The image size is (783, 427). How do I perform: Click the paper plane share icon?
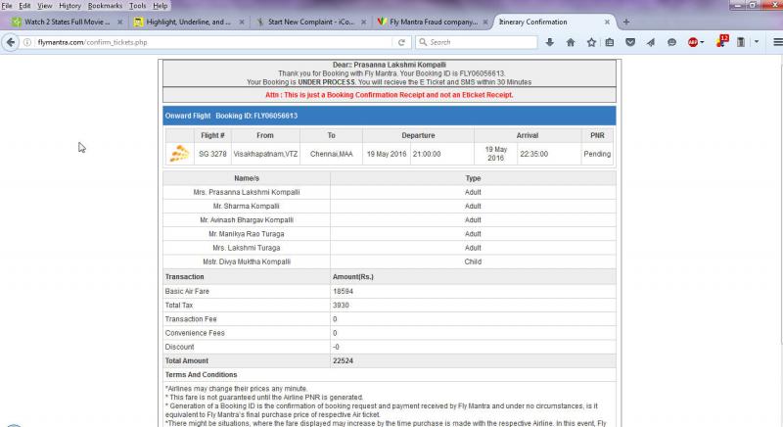point(651,42)
